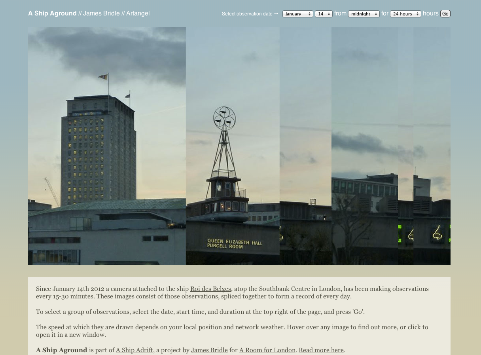The image size is (481, 355).
Task: Open the tall tower building image strip
Action: tap(107, 146)
